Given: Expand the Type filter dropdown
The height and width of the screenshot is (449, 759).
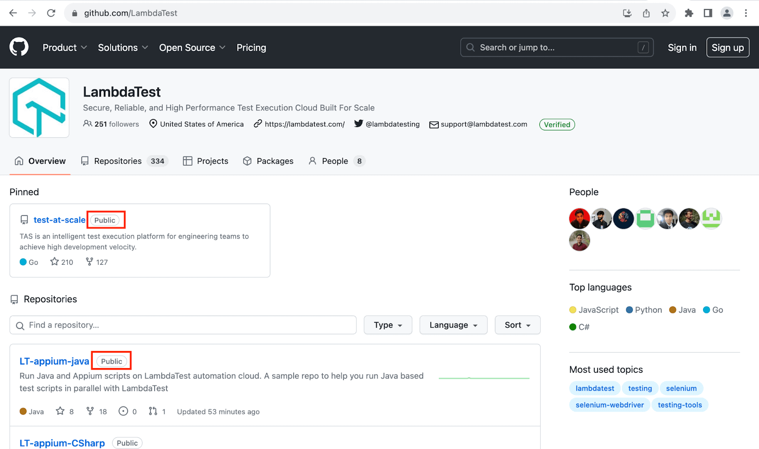Looking at the screenshot, I should 388,325.
